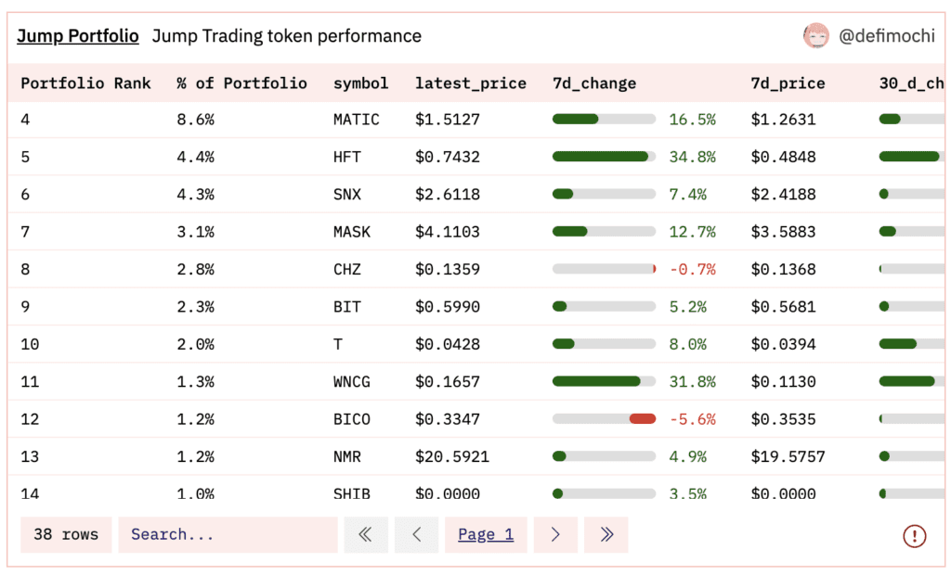Click the 8.6% portfolio share cell
Image resolution: width=951 pixels, height=575 pixels.
(195, 120)
